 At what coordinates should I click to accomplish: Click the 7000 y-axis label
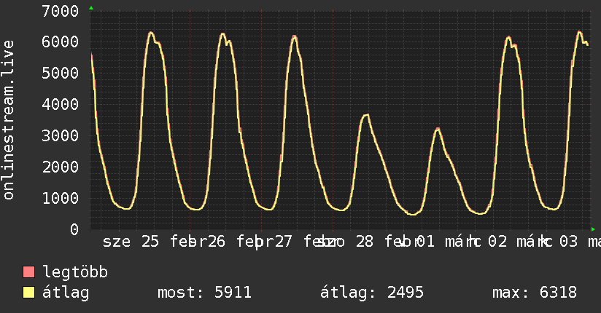(61, 11)
